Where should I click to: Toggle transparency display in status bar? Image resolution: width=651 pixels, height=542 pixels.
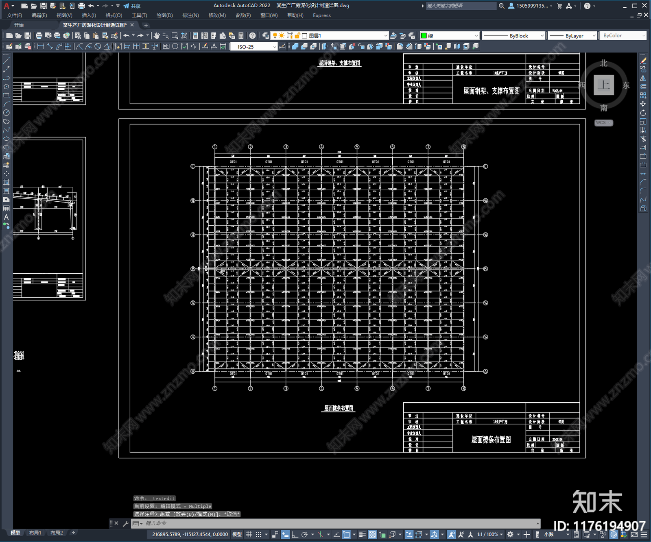(x=372, y=534)
